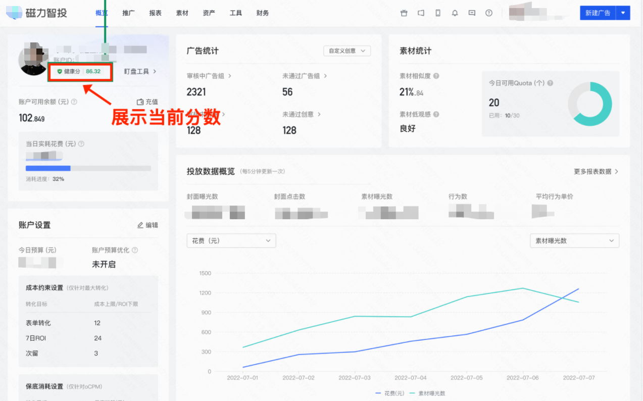The width and height of the screenshot is (643, 401).
Task: Click the 次留 row label
Action: [x=32, y=353]
